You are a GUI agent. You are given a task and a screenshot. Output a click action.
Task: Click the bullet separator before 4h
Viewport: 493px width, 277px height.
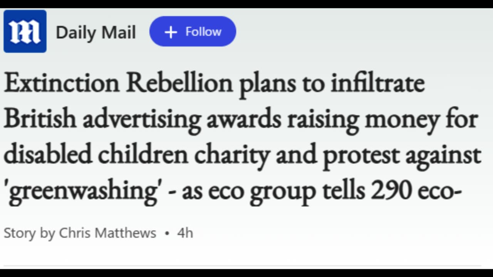(x=167, y=233)
